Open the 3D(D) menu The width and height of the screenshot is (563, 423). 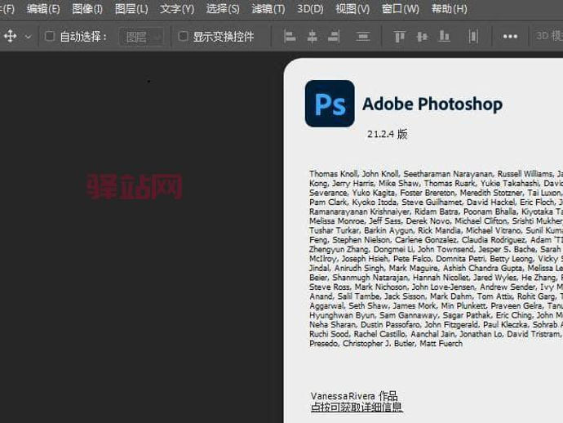(x=310, y=9)
